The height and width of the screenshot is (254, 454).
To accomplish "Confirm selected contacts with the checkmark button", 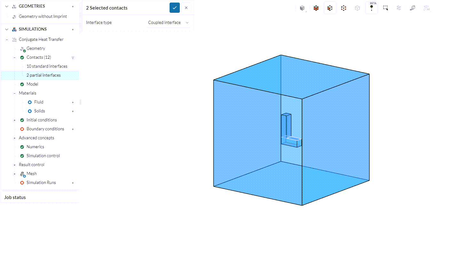I will point(174,8).
